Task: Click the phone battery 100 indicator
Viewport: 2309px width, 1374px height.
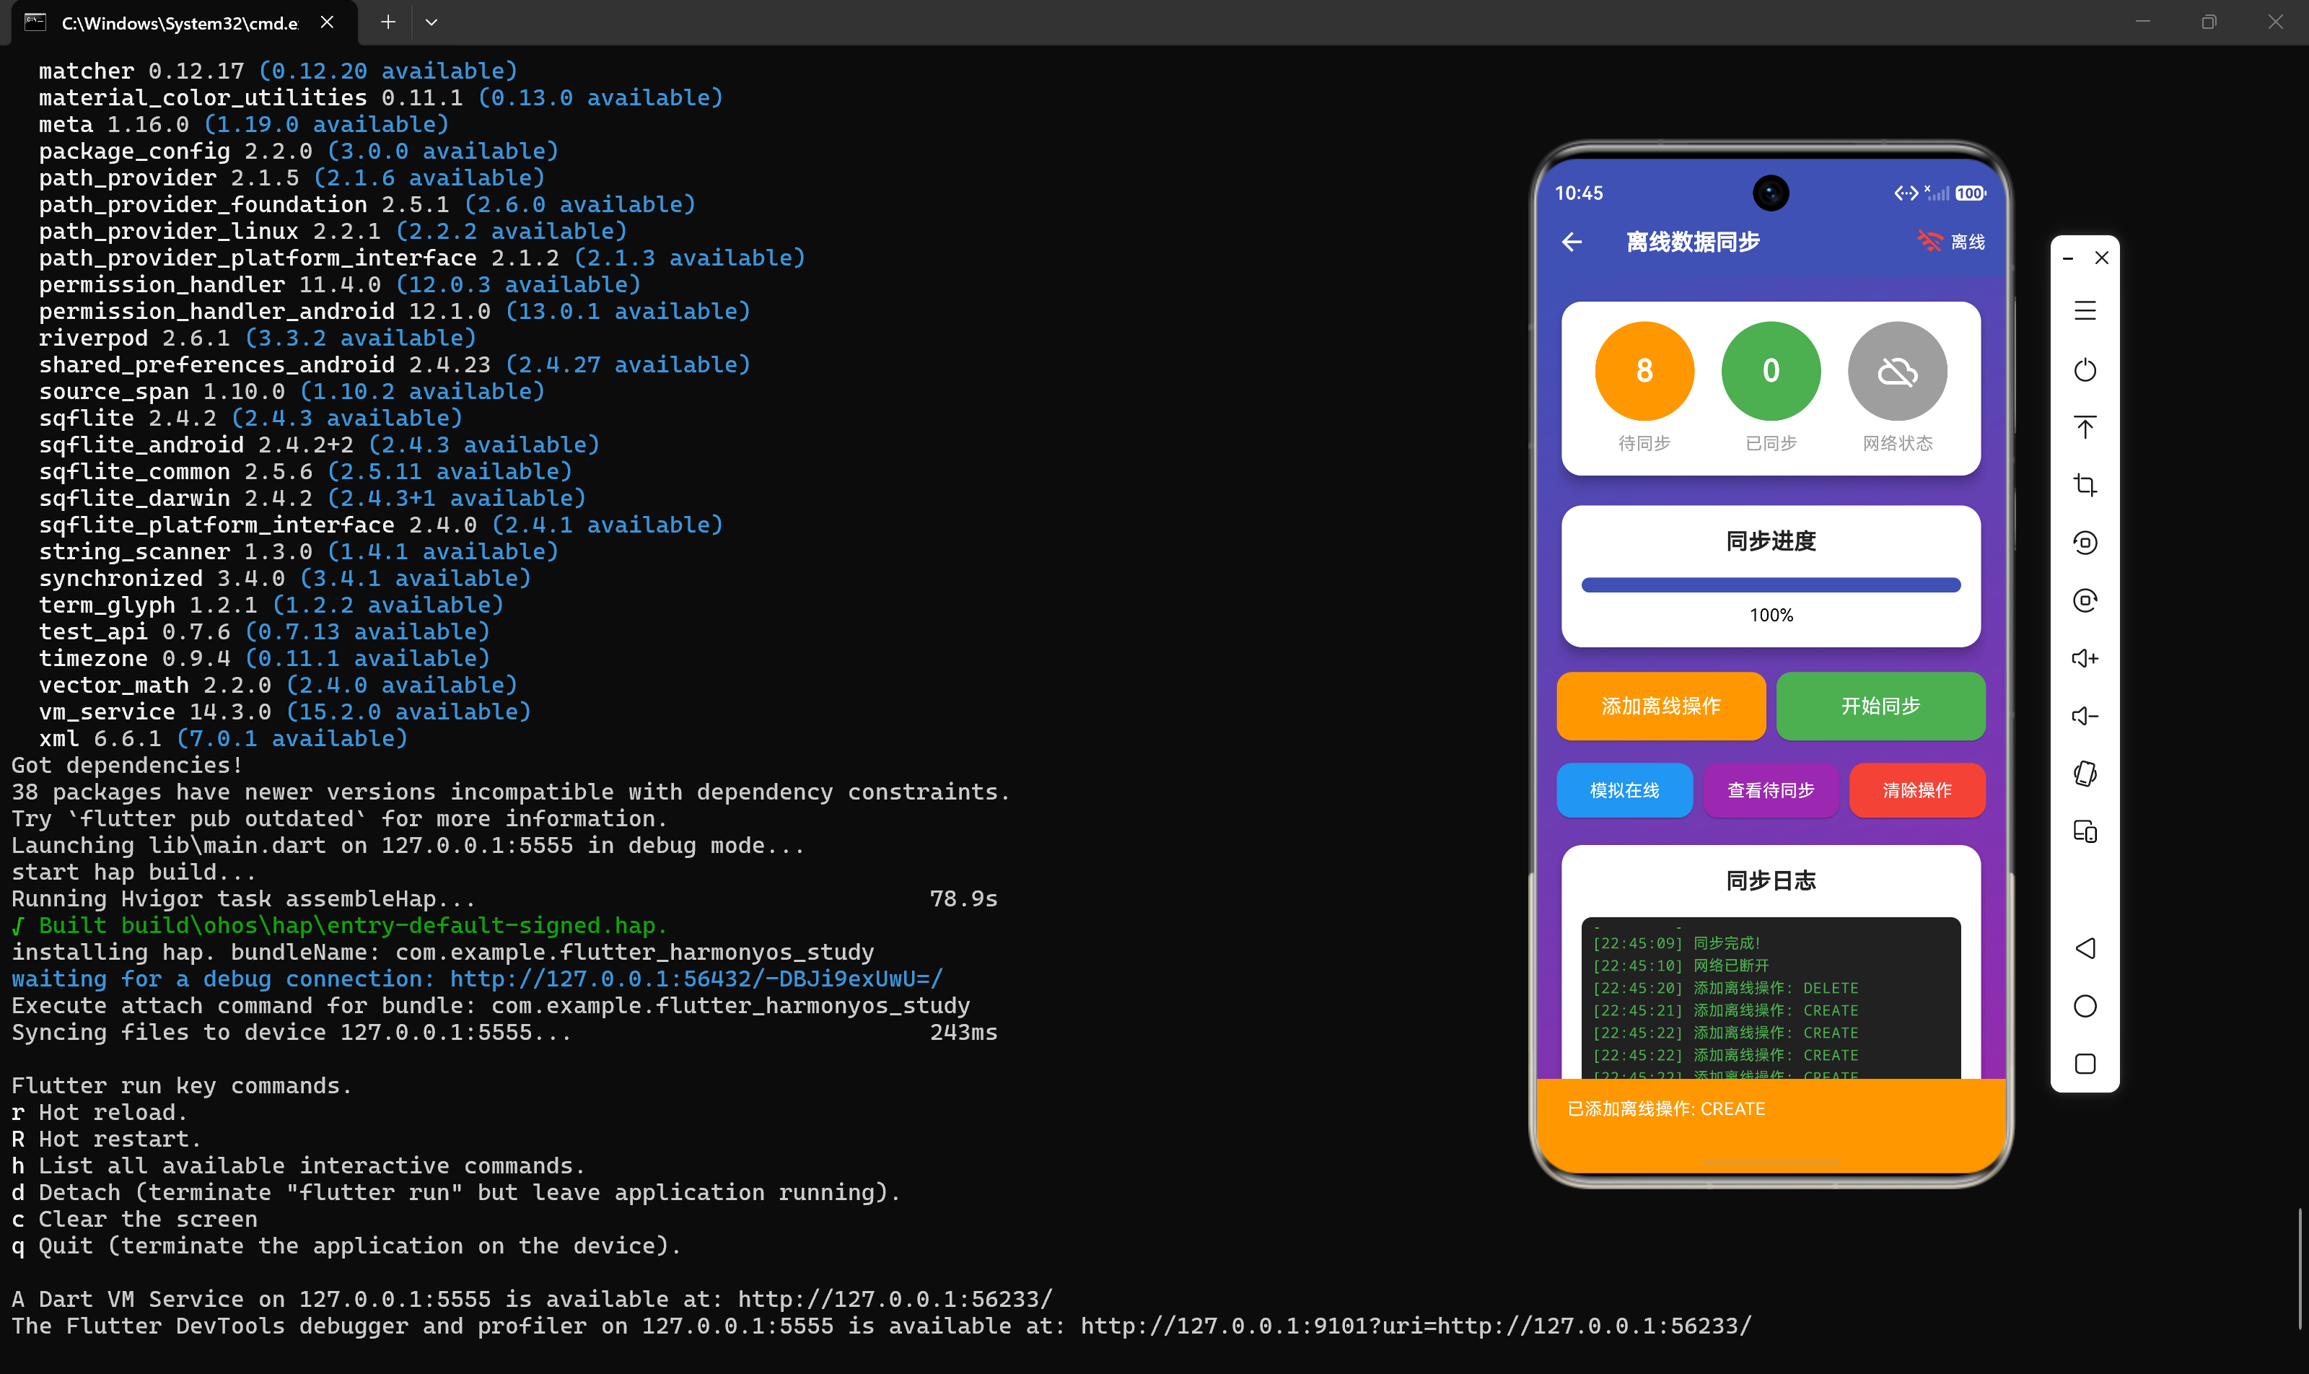Action: pos(1970,193)
